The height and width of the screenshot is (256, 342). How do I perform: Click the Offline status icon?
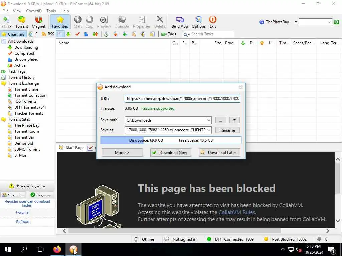pos(136,239)
